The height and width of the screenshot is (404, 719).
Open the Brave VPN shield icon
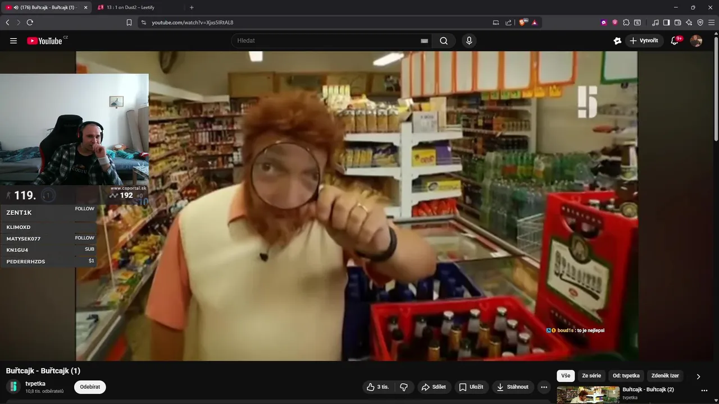(700, 22)
